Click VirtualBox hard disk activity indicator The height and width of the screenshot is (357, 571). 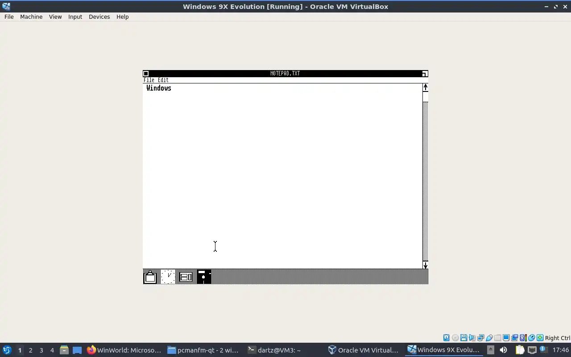pyautogui.click(x=447, y=338)
